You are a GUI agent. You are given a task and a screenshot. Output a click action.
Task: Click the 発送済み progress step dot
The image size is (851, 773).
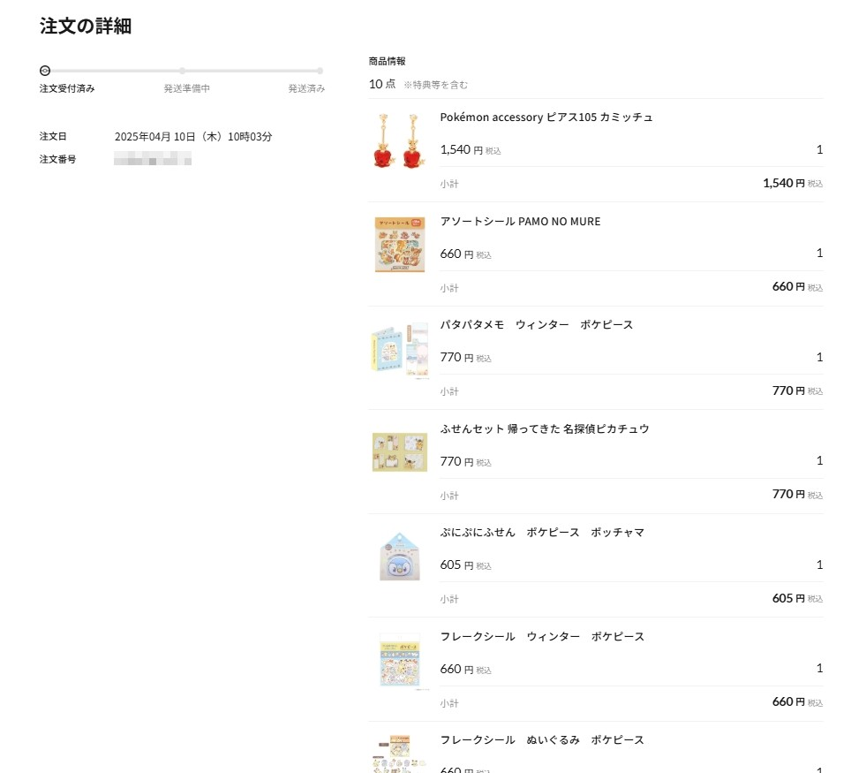coord(320,71)
